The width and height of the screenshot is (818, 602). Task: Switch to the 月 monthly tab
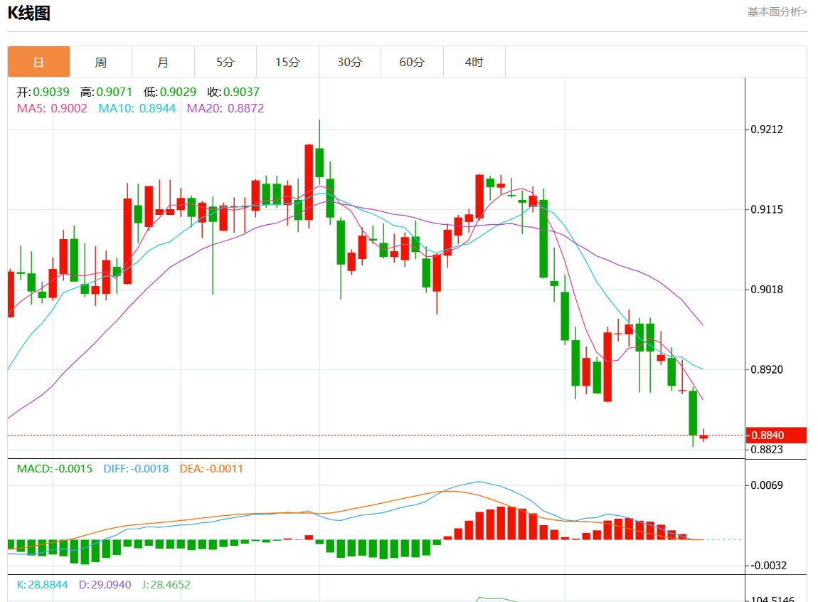pyautogui.click(x=163, y=62)
